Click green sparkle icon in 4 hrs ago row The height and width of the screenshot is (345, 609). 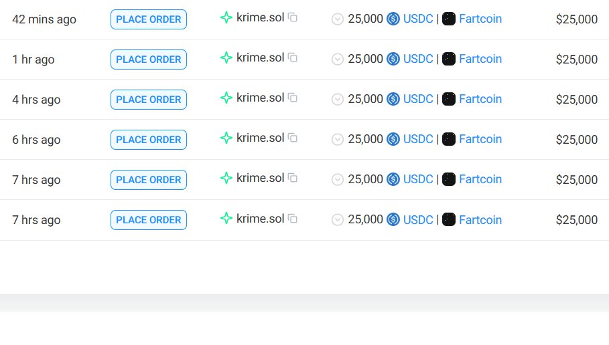pyautogui.click(x=226, y=98)
